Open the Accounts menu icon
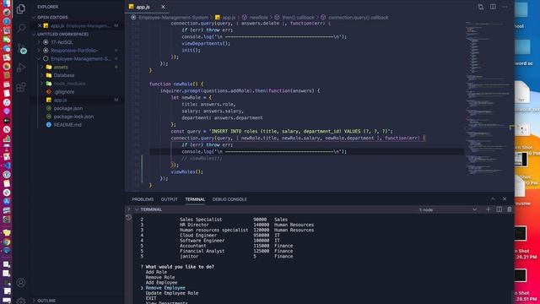Image resolution: width=540 pixels, height=304 pixels. pyautogui.click(x=21, y=283)
